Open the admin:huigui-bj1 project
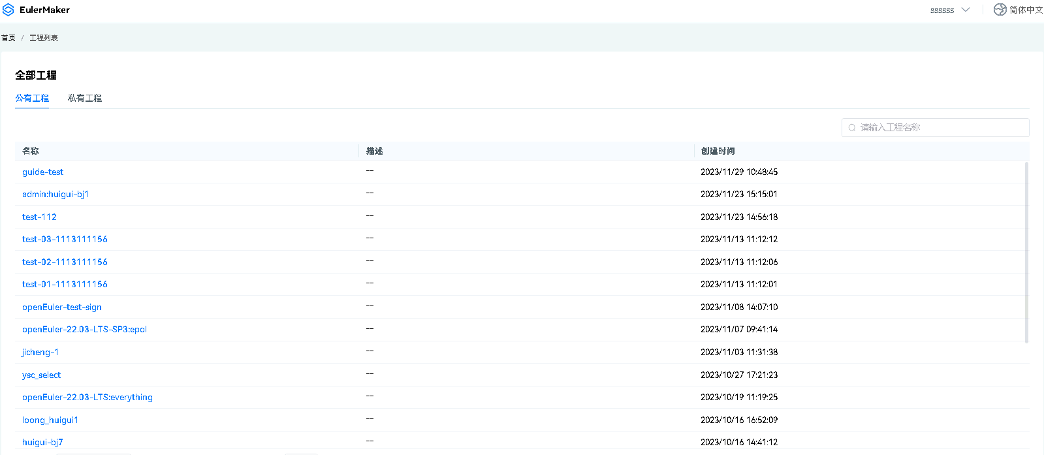This screenshot has width=1044, height=455. click(x=55, y=195)
